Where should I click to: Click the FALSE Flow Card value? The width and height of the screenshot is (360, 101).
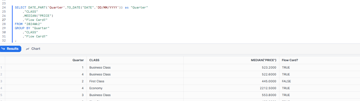(286, 81)
